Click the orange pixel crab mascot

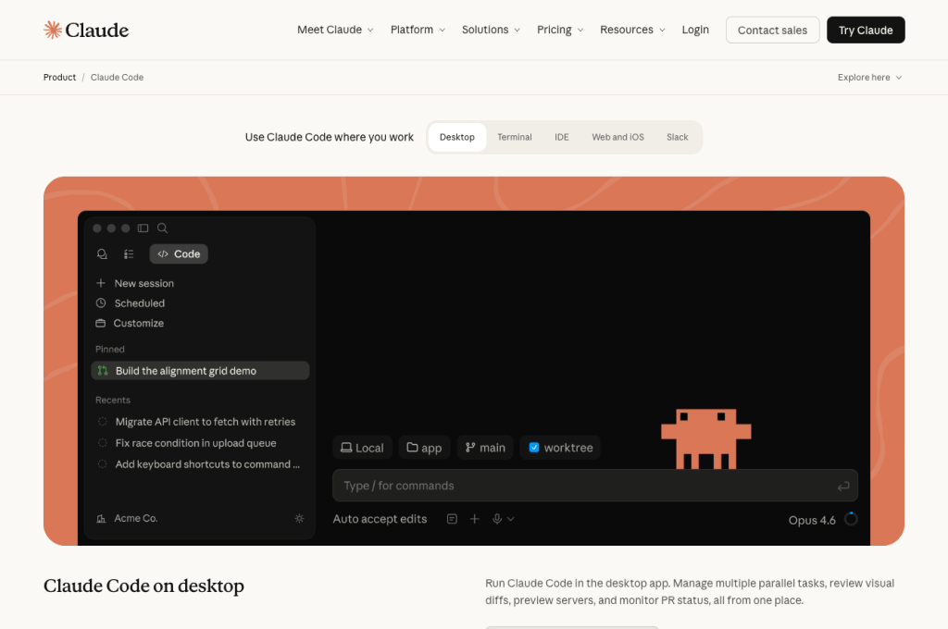tap(705, 438)
